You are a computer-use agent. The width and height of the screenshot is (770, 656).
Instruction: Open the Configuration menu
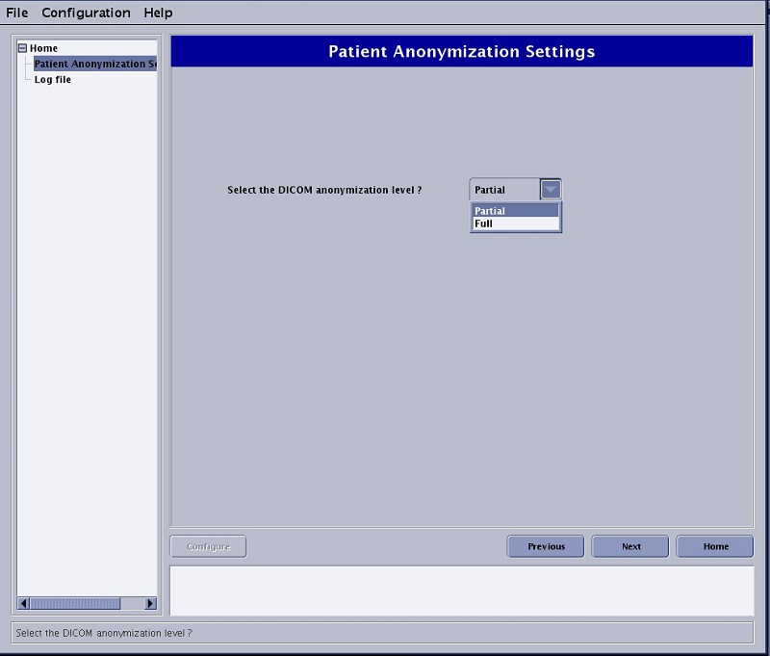pos(86,13)
